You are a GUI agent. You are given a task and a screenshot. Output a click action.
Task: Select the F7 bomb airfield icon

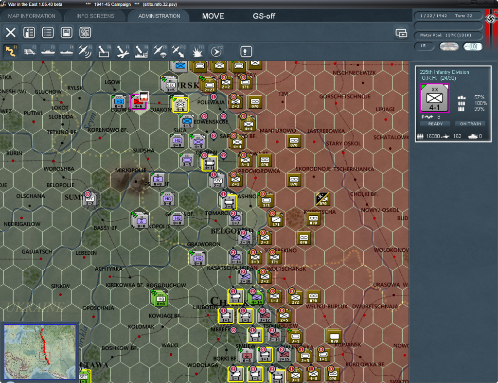pos(123,51)
